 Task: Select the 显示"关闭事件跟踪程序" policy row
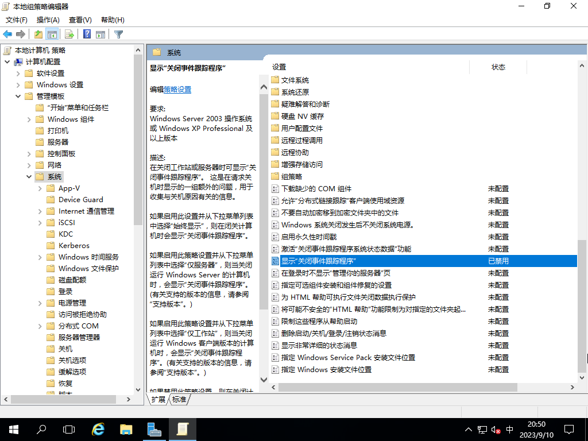click(x=423, y=261)
